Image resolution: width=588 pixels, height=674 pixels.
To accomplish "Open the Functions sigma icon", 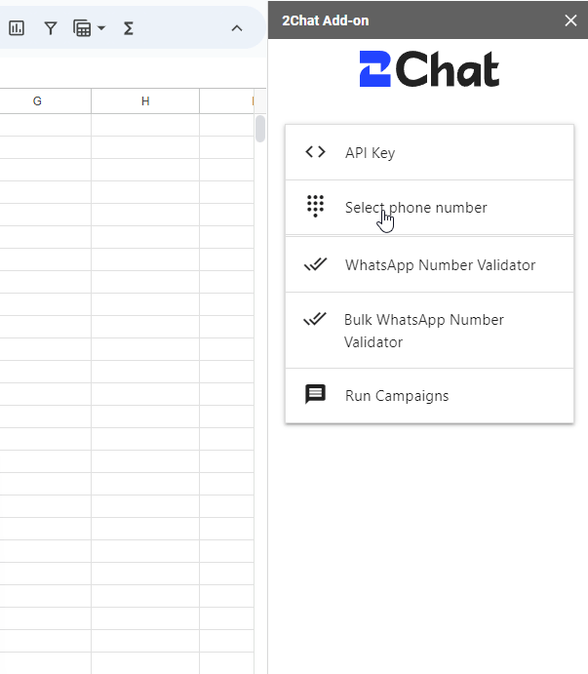I will point(128,28).
